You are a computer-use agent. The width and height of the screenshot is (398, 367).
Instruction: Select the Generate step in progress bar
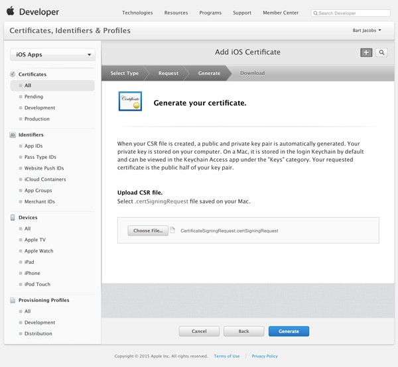click(x=209, y=73)
